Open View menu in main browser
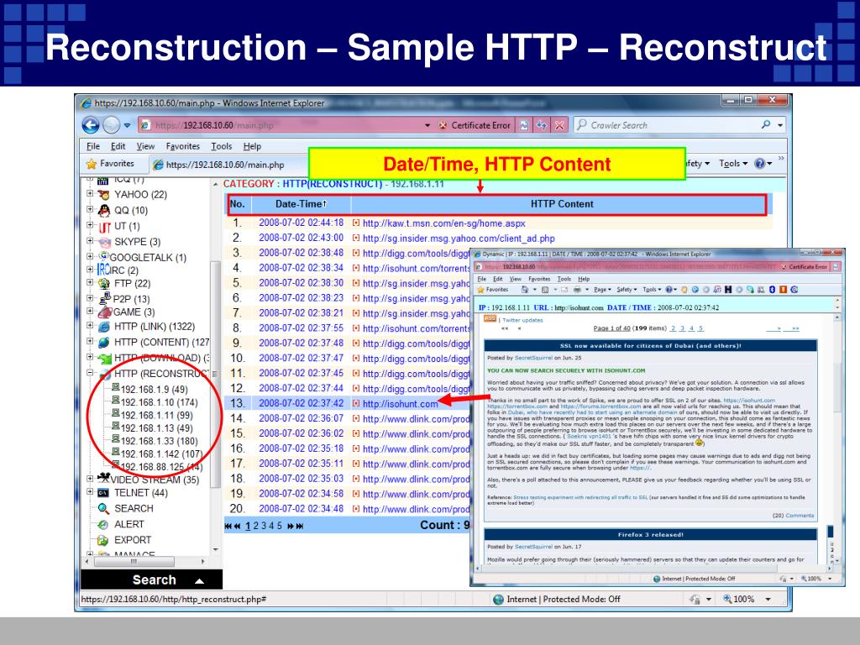This screenshot has height=645, width=860. [145, 146]
